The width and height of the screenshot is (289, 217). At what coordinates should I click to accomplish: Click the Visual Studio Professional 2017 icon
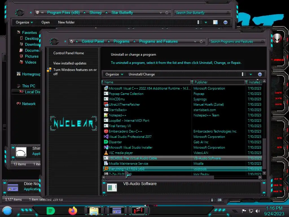pyautogui.click(x=106, y=136)
